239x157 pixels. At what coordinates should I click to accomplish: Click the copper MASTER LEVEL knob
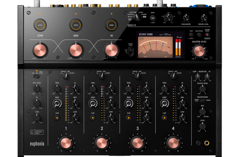click(x=199, y=51)
